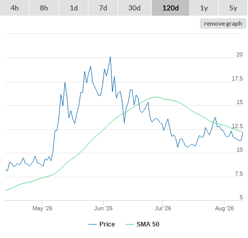This screenshot has width=248, height=238.
Task: Click the Jun '26 axis label
Action: tap(103, 208)
